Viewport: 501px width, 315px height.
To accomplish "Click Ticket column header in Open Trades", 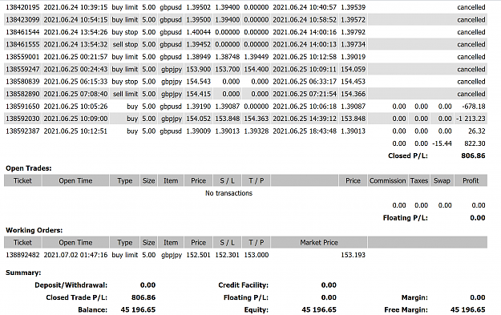I will pyautogui.click(x=22, y=180).
